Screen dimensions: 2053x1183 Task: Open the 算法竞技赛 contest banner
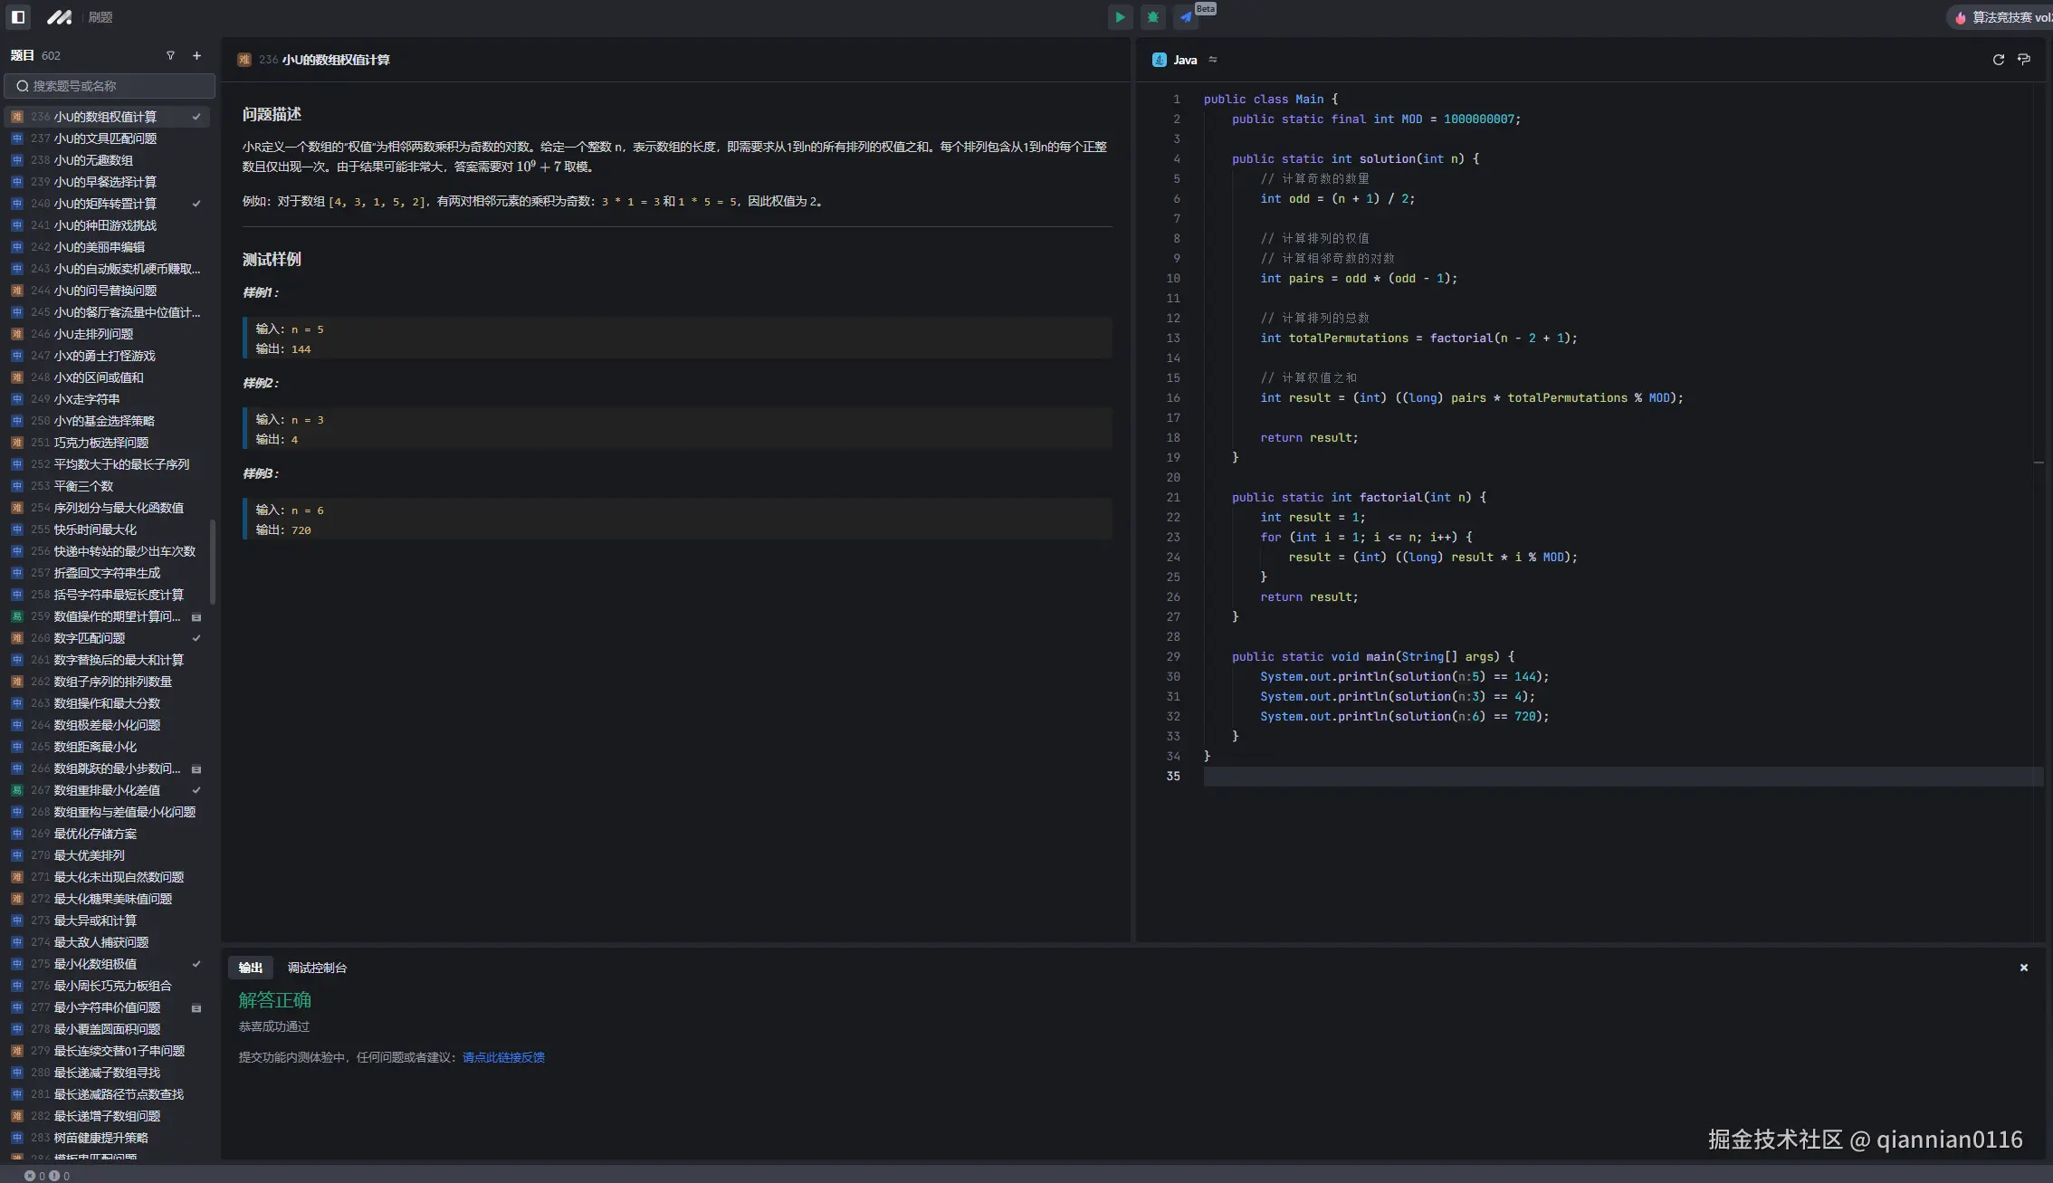coord(2002,17)
